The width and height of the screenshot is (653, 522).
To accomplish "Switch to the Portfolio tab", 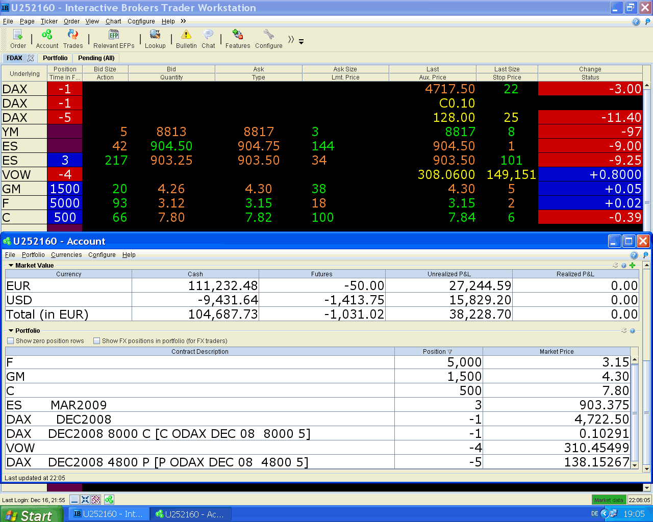I will pyautogui.click(x=55, y=58).
